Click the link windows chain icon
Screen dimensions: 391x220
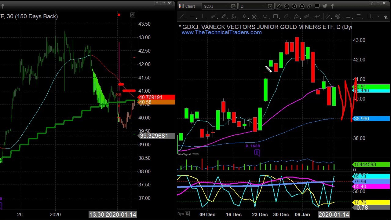click(x=309, y=6)
